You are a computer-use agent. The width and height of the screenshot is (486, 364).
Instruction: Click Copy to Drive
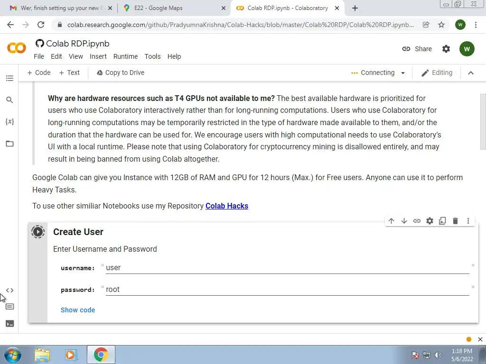(x=120, y=73)
